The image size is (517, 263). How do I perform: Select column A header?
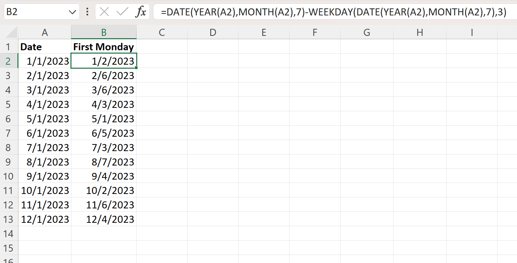tap(45, 32)
